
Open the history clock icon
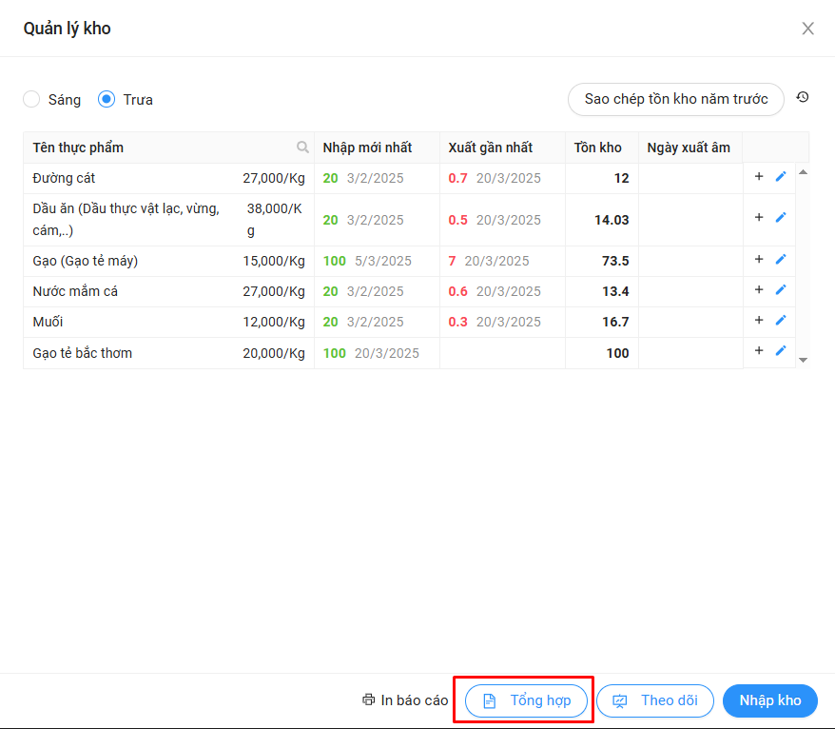[803, 97]
